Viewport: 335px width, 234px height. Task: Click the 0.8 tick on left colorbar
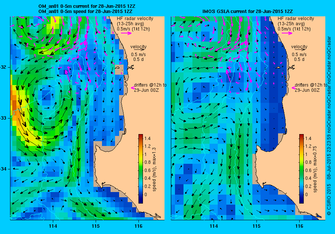tap(147, 162)
